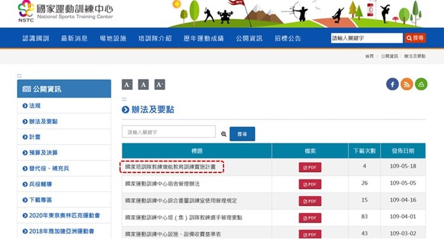Click 公開資訊 in breadcrumb
This screenshot has width=444, height=239.
(389, 56)
